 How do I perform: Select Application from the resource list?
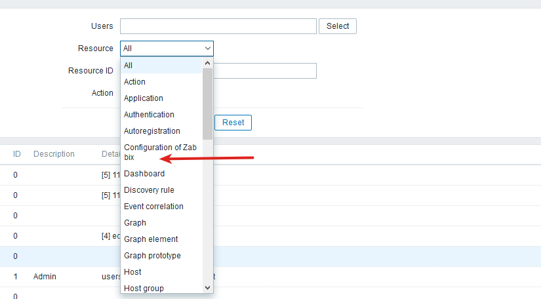coord(161,98)
